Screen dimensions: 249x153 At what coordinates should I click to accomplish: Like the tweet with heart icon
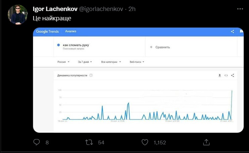tap(145, 142)
